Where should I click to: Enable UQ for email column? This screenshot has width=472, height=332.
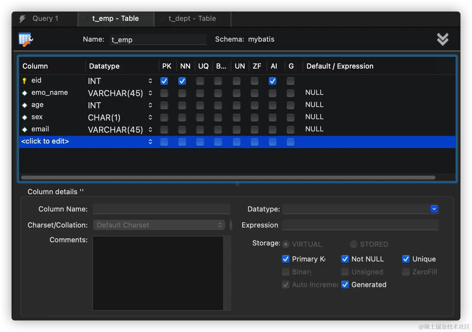click(x=200, y=130)
